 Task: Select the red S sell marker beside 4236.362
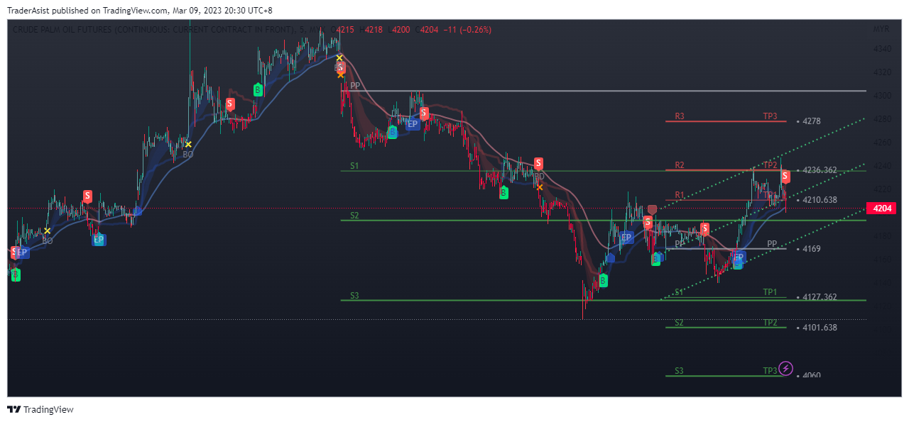coord(785,176)
